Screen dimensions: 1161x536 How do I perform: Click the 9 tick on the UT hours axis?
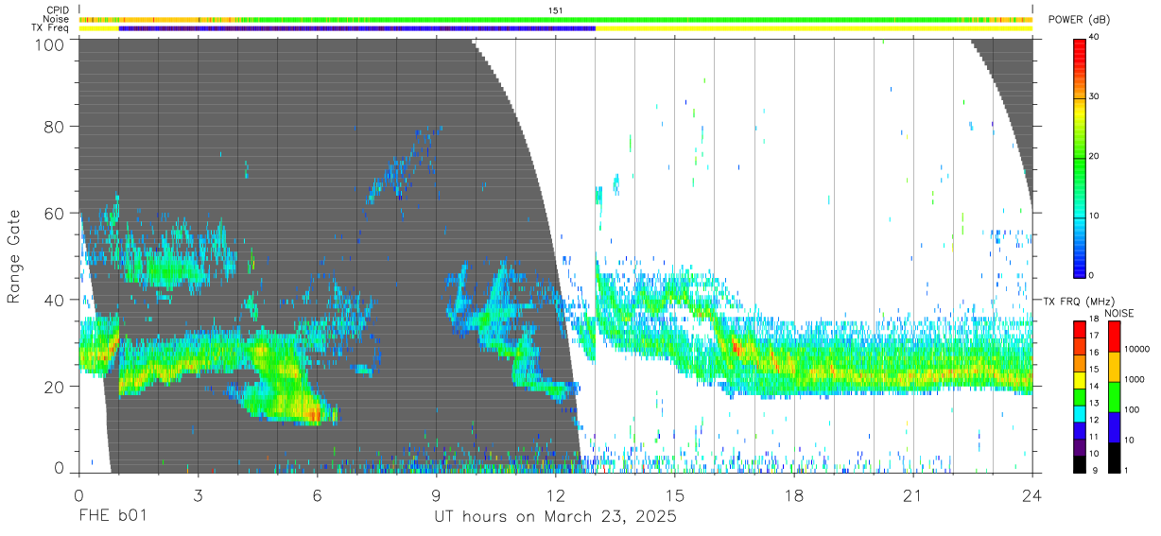pyautogui.click(x=436, y=495)
